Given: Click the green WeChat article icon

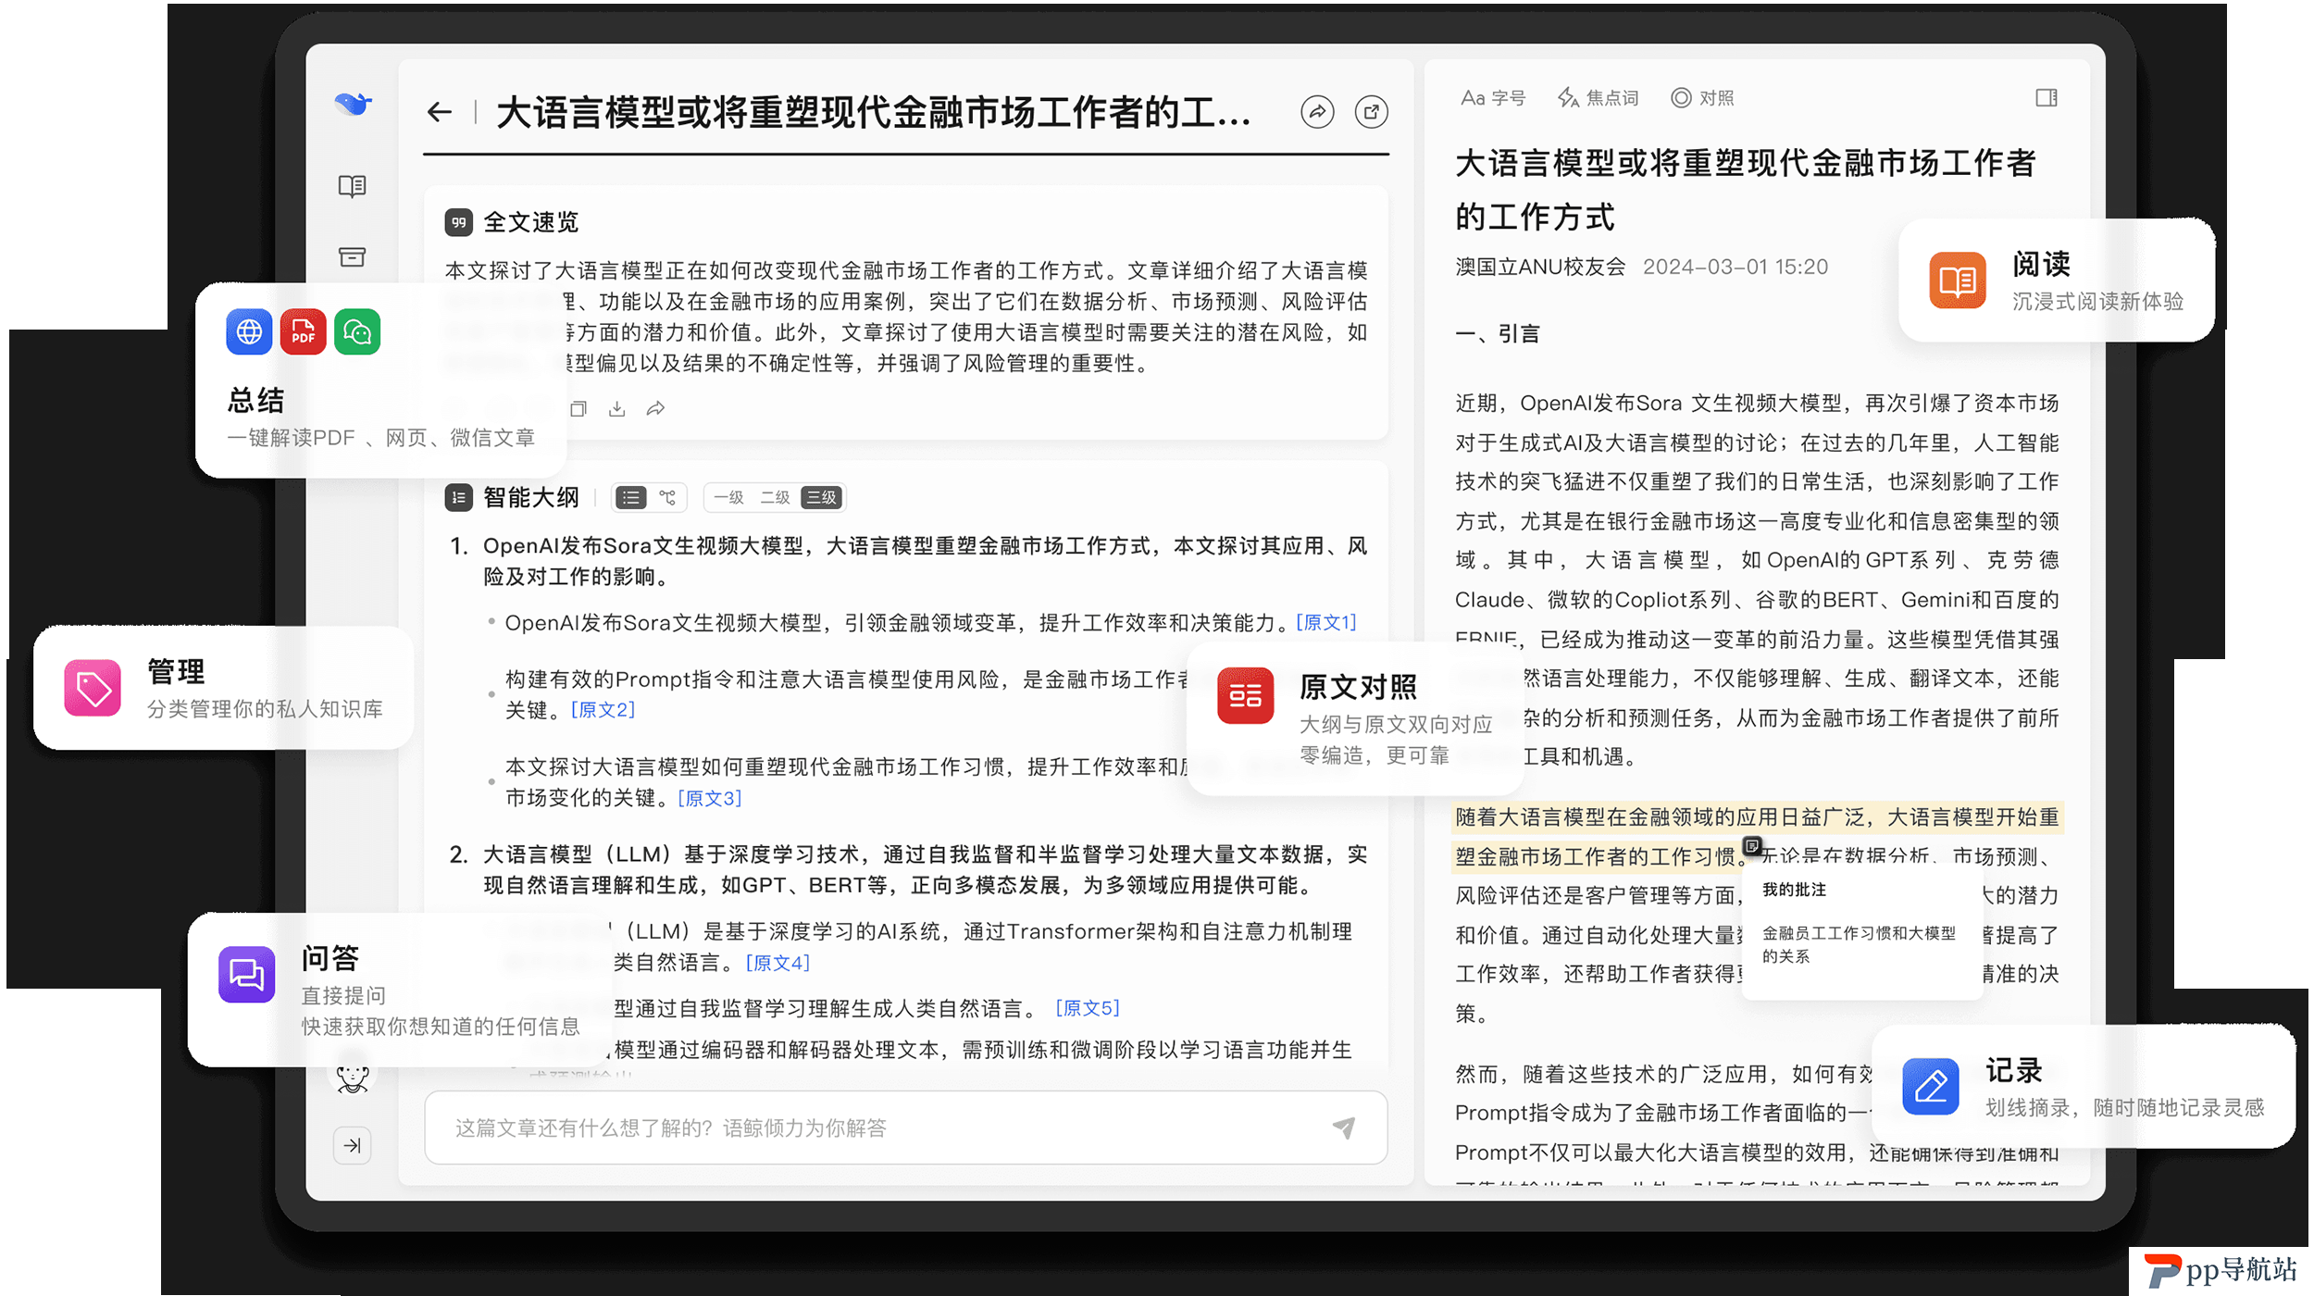Looking at the screenshot, I should tap(357, 331).
